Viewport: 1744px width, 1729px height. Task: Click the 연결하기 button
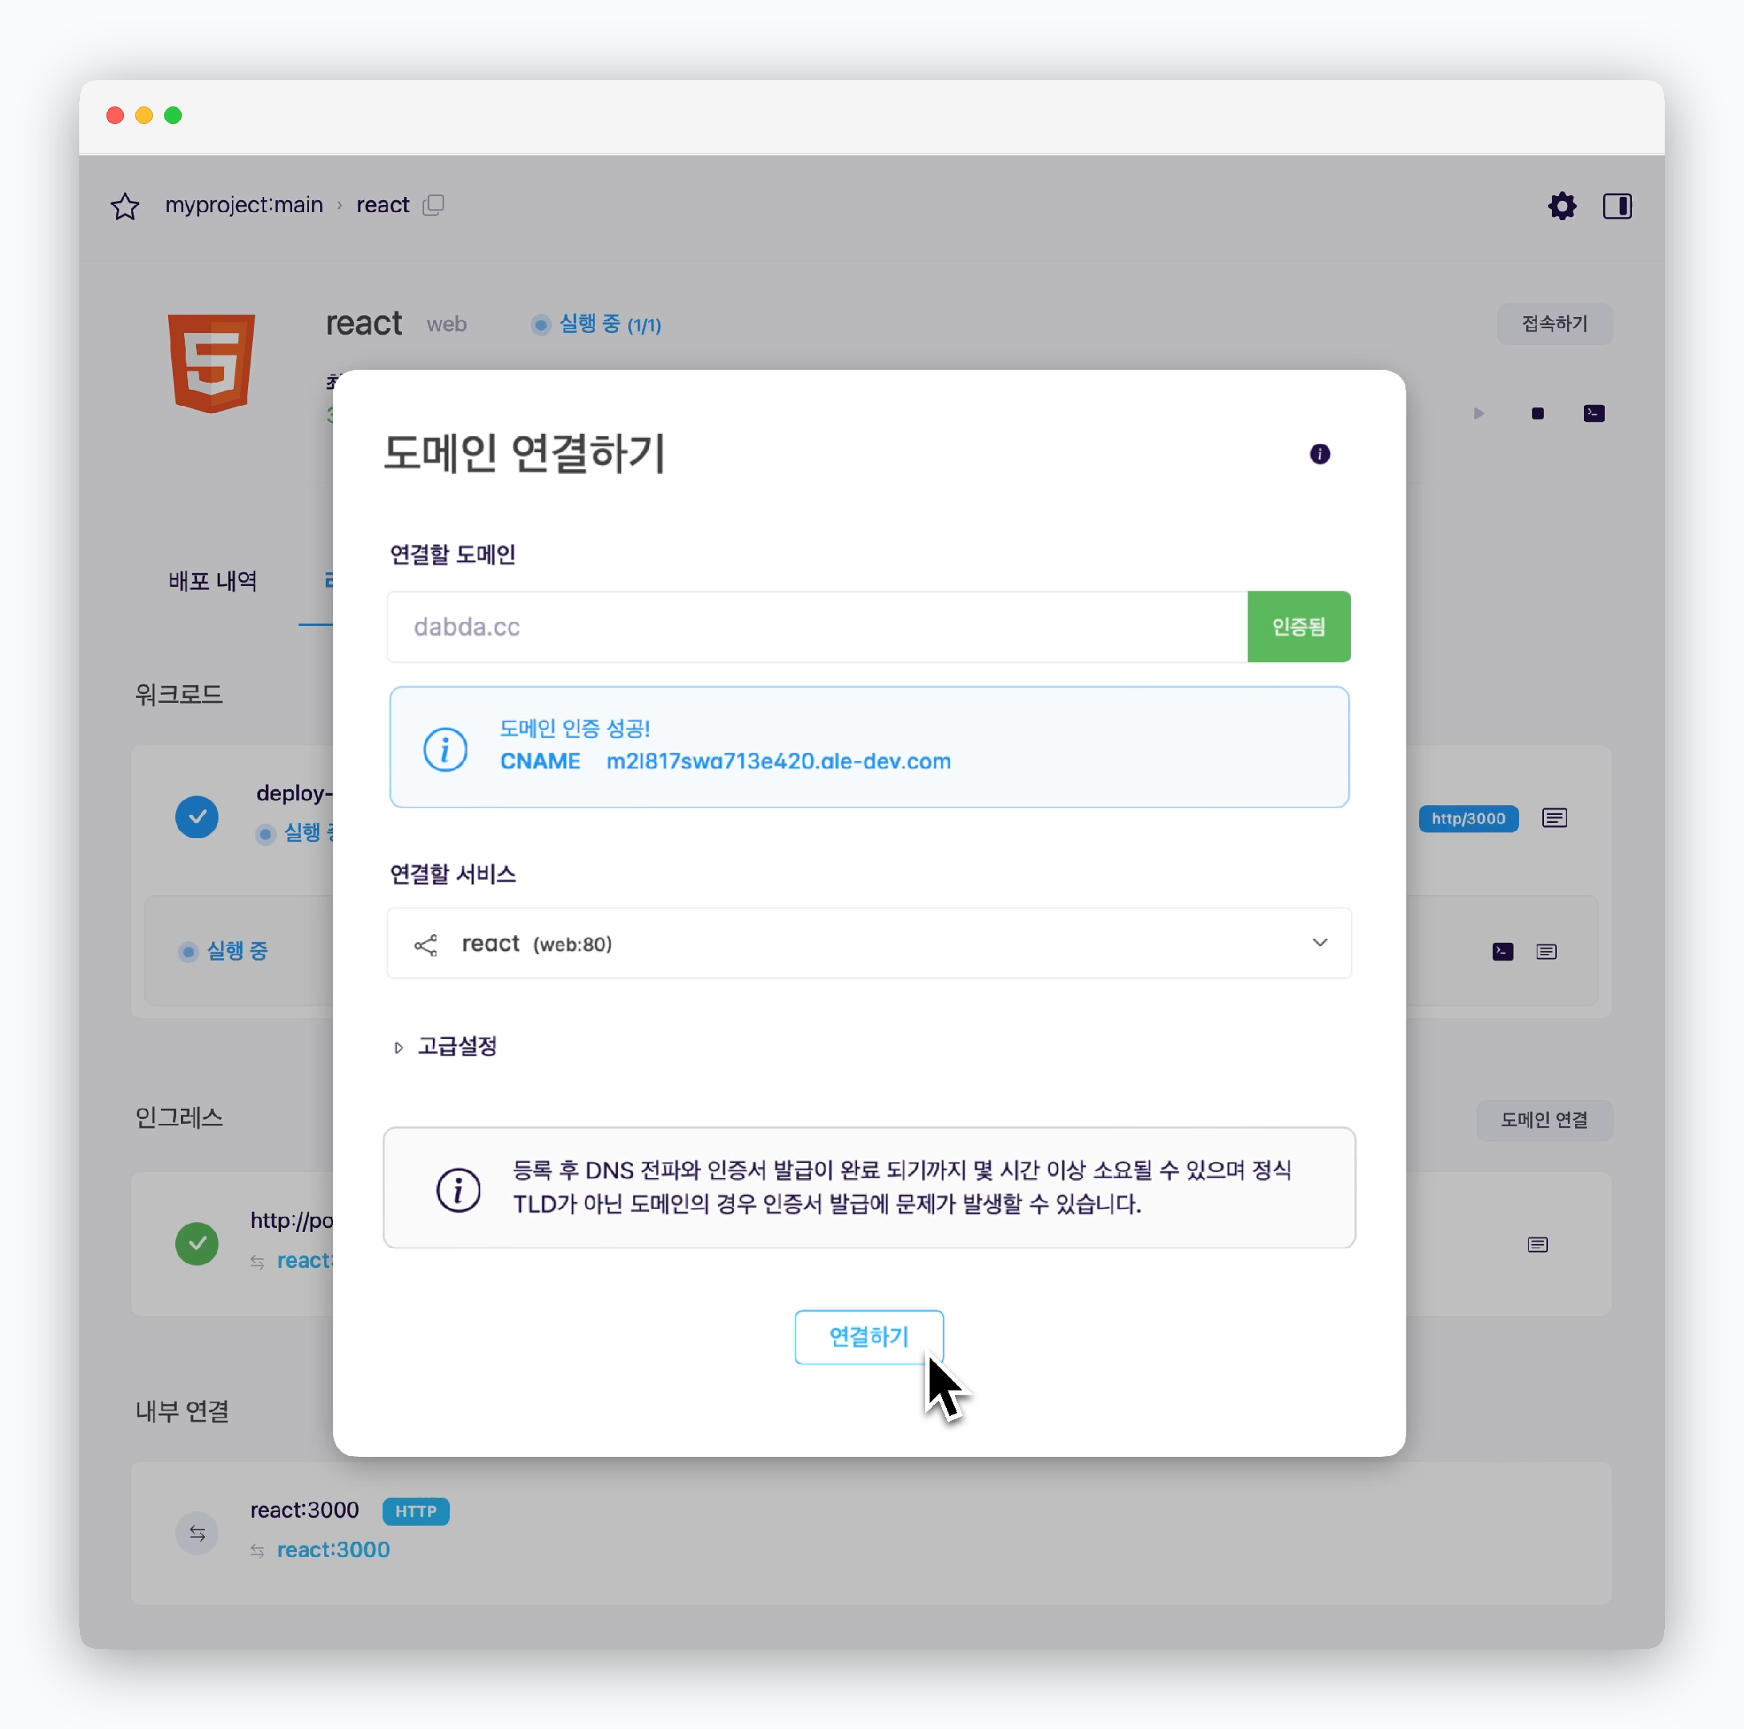[x=868, y=1336]
